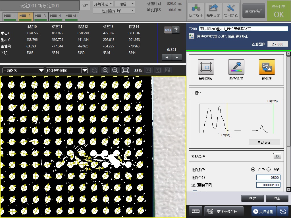Image resolution: width=291 pixels, height=218 pixels.
Task: Open 输出设定 output settings
Action: [x=213, y=11]
